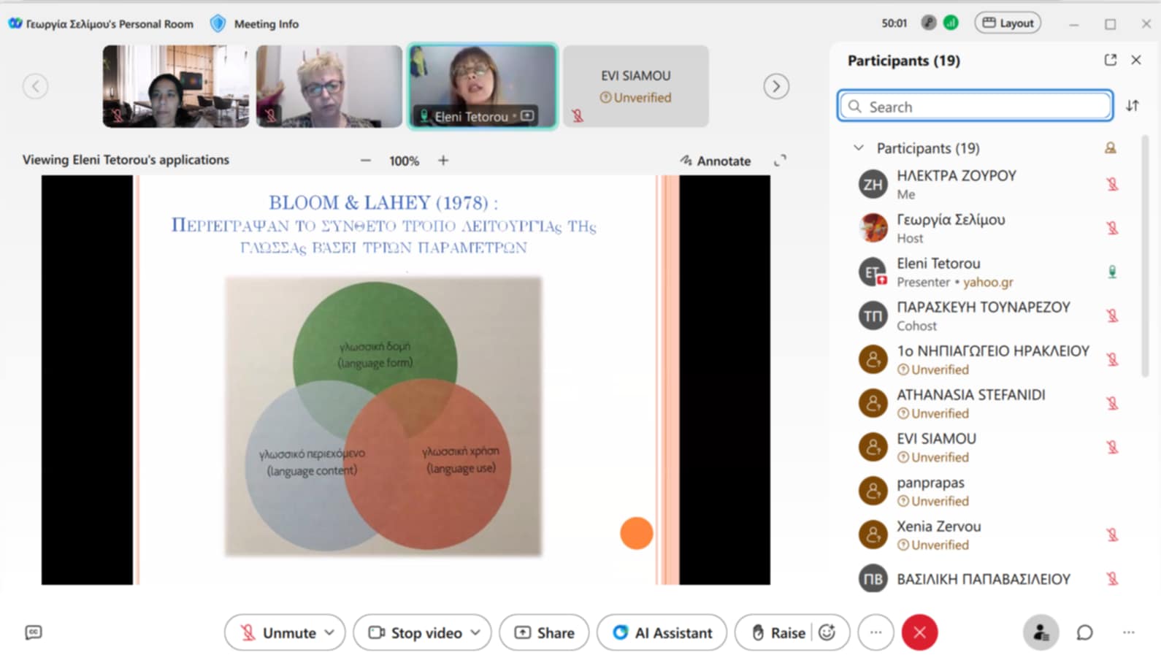Open the chat bubble icon
The height and width of the screenshot is (655, 1161).
(1084, 632)
